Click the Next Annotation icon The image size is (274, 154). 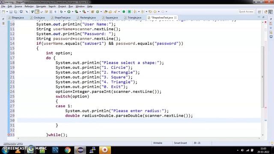[x=135, y=12]
